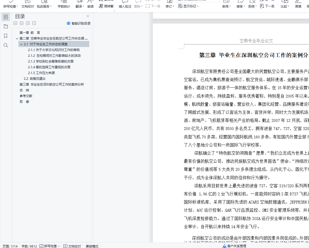The width and height of the screenshot is (309, 248).
Task: Open the review group dialog launcher corner icon
Action: (114, 11)
